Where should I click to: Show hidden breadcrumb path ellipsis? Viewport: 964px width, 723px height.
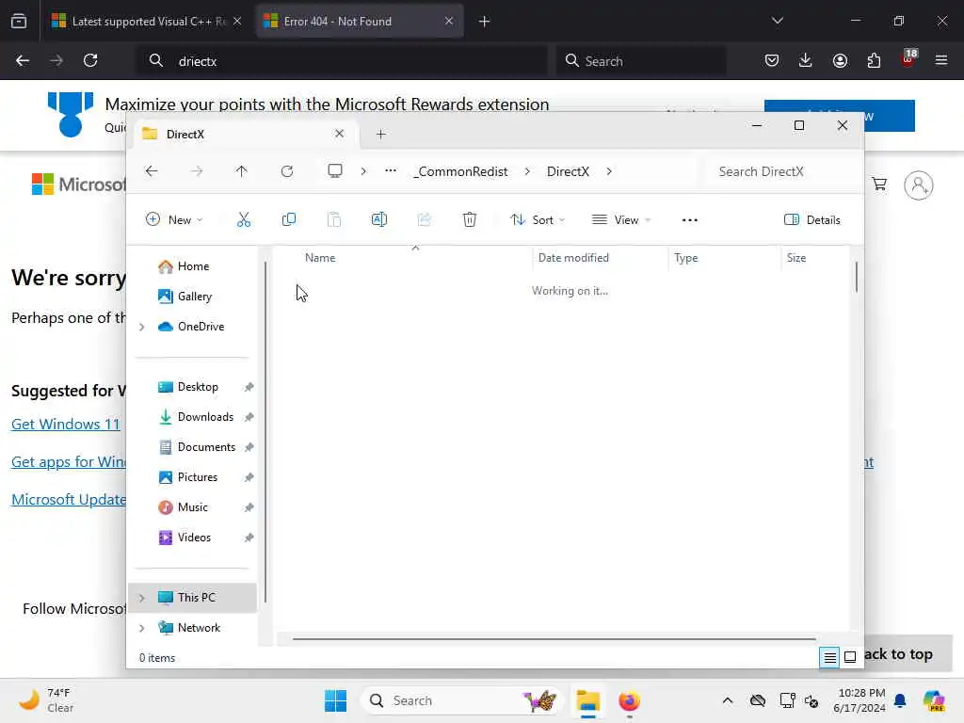[391, 171]
